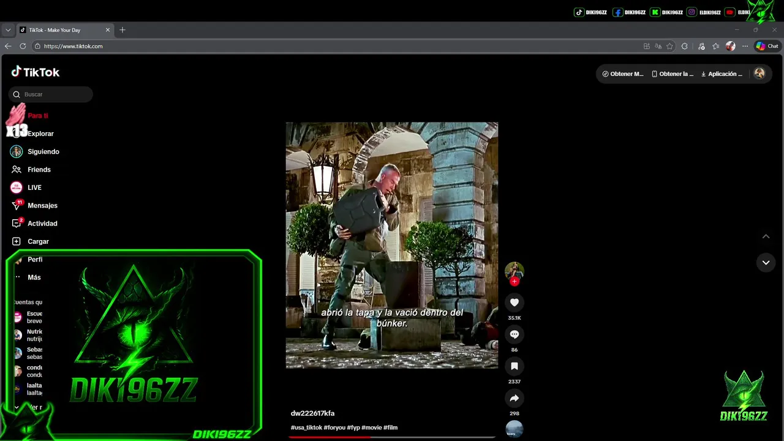Open the Sebas suggested account
The height and width of the screenshot is (441, 784).
28,353
